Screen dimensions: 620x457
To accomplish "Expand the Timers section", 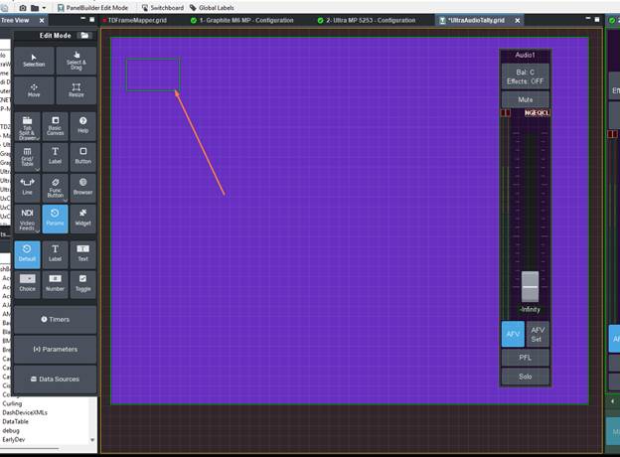I will 55,320.
